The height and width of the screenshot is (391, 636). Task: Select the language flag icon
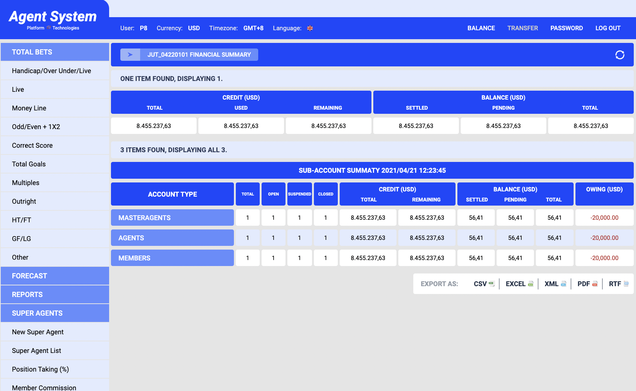310,28
